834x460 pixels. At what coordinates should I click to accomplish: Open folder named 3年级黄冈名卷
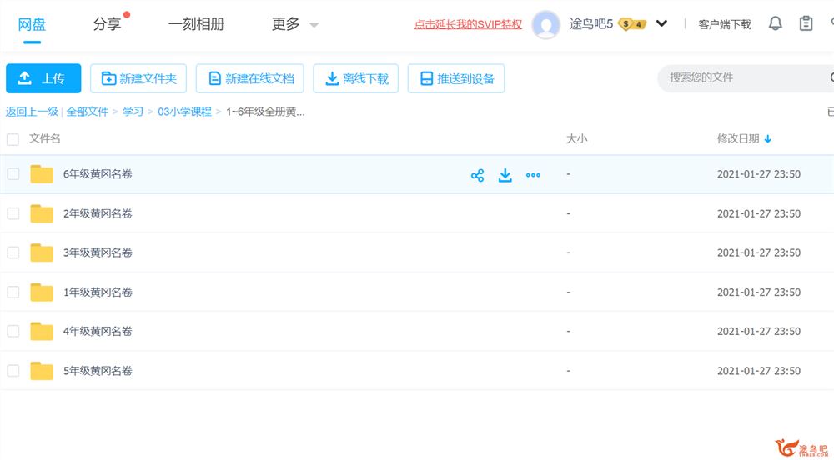click(98, 252)
